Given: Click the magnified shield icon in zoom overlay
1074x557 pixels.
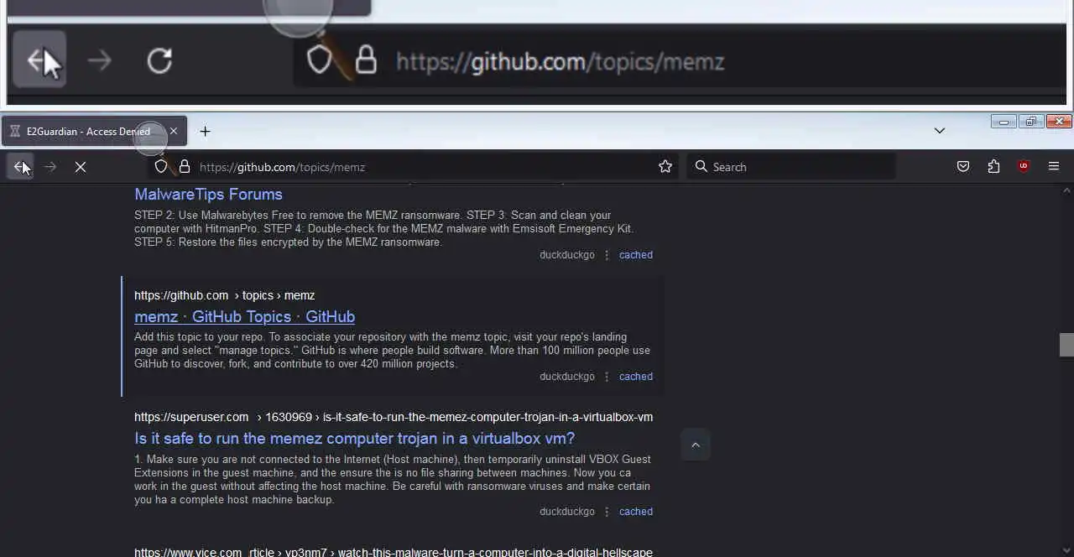Looking at the screenshot, I should click(x=320, y=60).
